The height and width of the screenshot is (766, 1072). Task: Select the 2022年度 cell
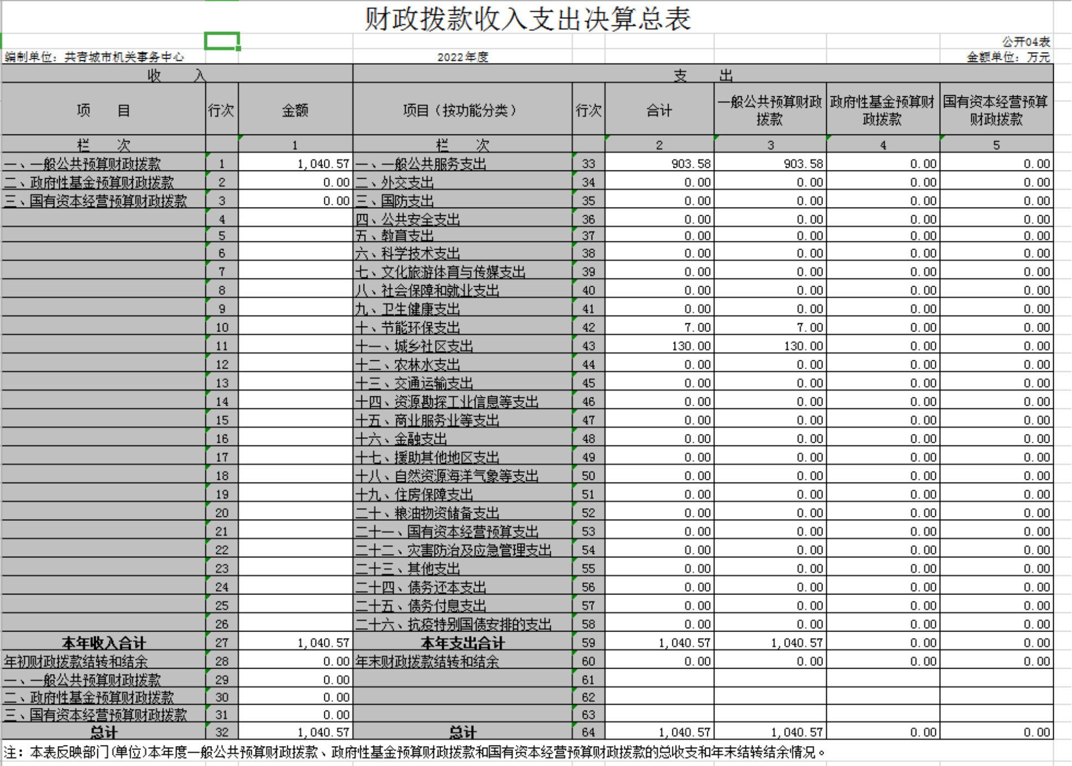point(463,57)
